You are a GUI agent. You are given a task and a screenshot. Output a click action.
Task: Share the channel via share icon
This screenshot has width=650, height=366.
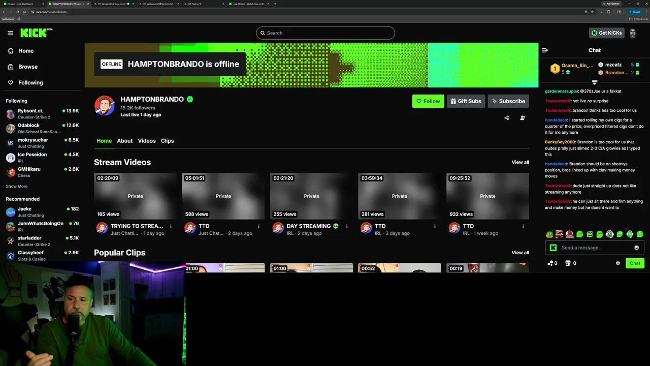(506, 118)
